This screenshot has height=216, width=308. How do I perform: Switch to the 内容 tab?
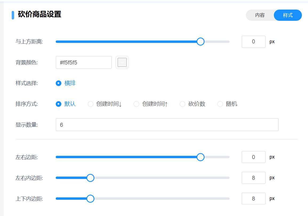pyautogui.click(x=260, y=15)
